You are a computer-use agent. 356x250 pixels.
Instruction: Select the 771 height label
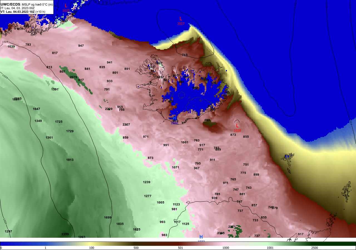[201, 149]
